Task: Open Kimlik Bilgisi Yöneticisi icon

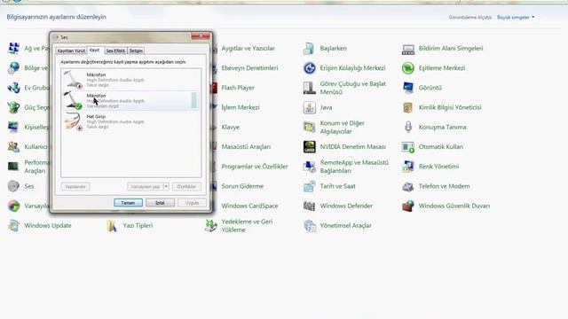Action: 408,107
